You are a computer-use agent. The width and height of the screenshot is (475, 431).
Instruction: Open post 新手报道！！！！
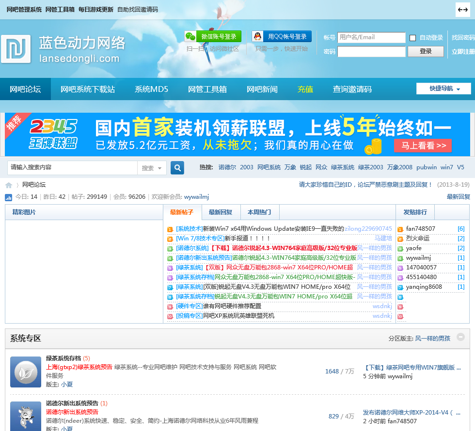click(247, 238)
